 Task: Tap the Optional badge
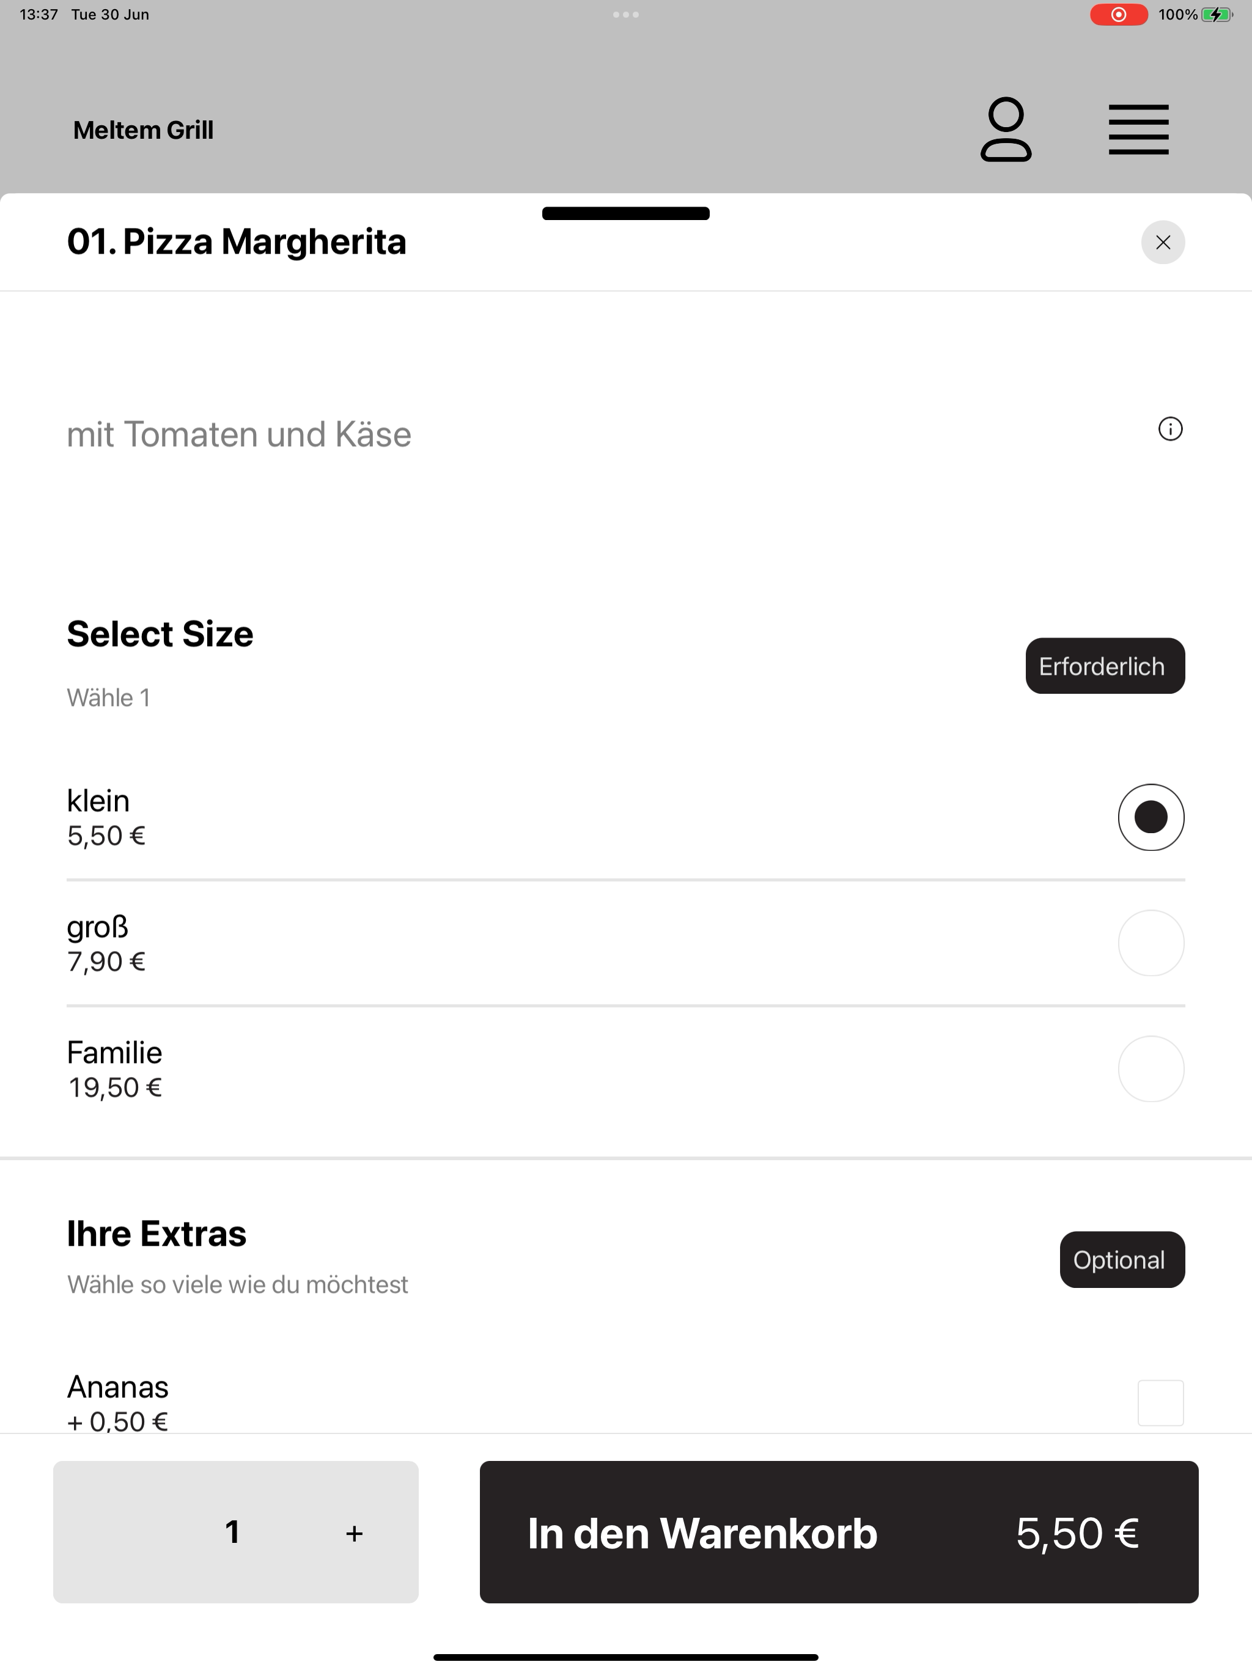[1122, 1259]
